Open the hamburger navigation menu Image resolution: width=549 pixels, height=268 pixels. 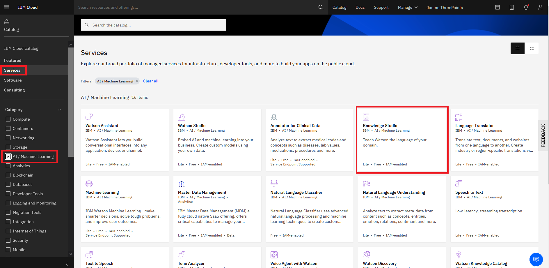point(6,7)
